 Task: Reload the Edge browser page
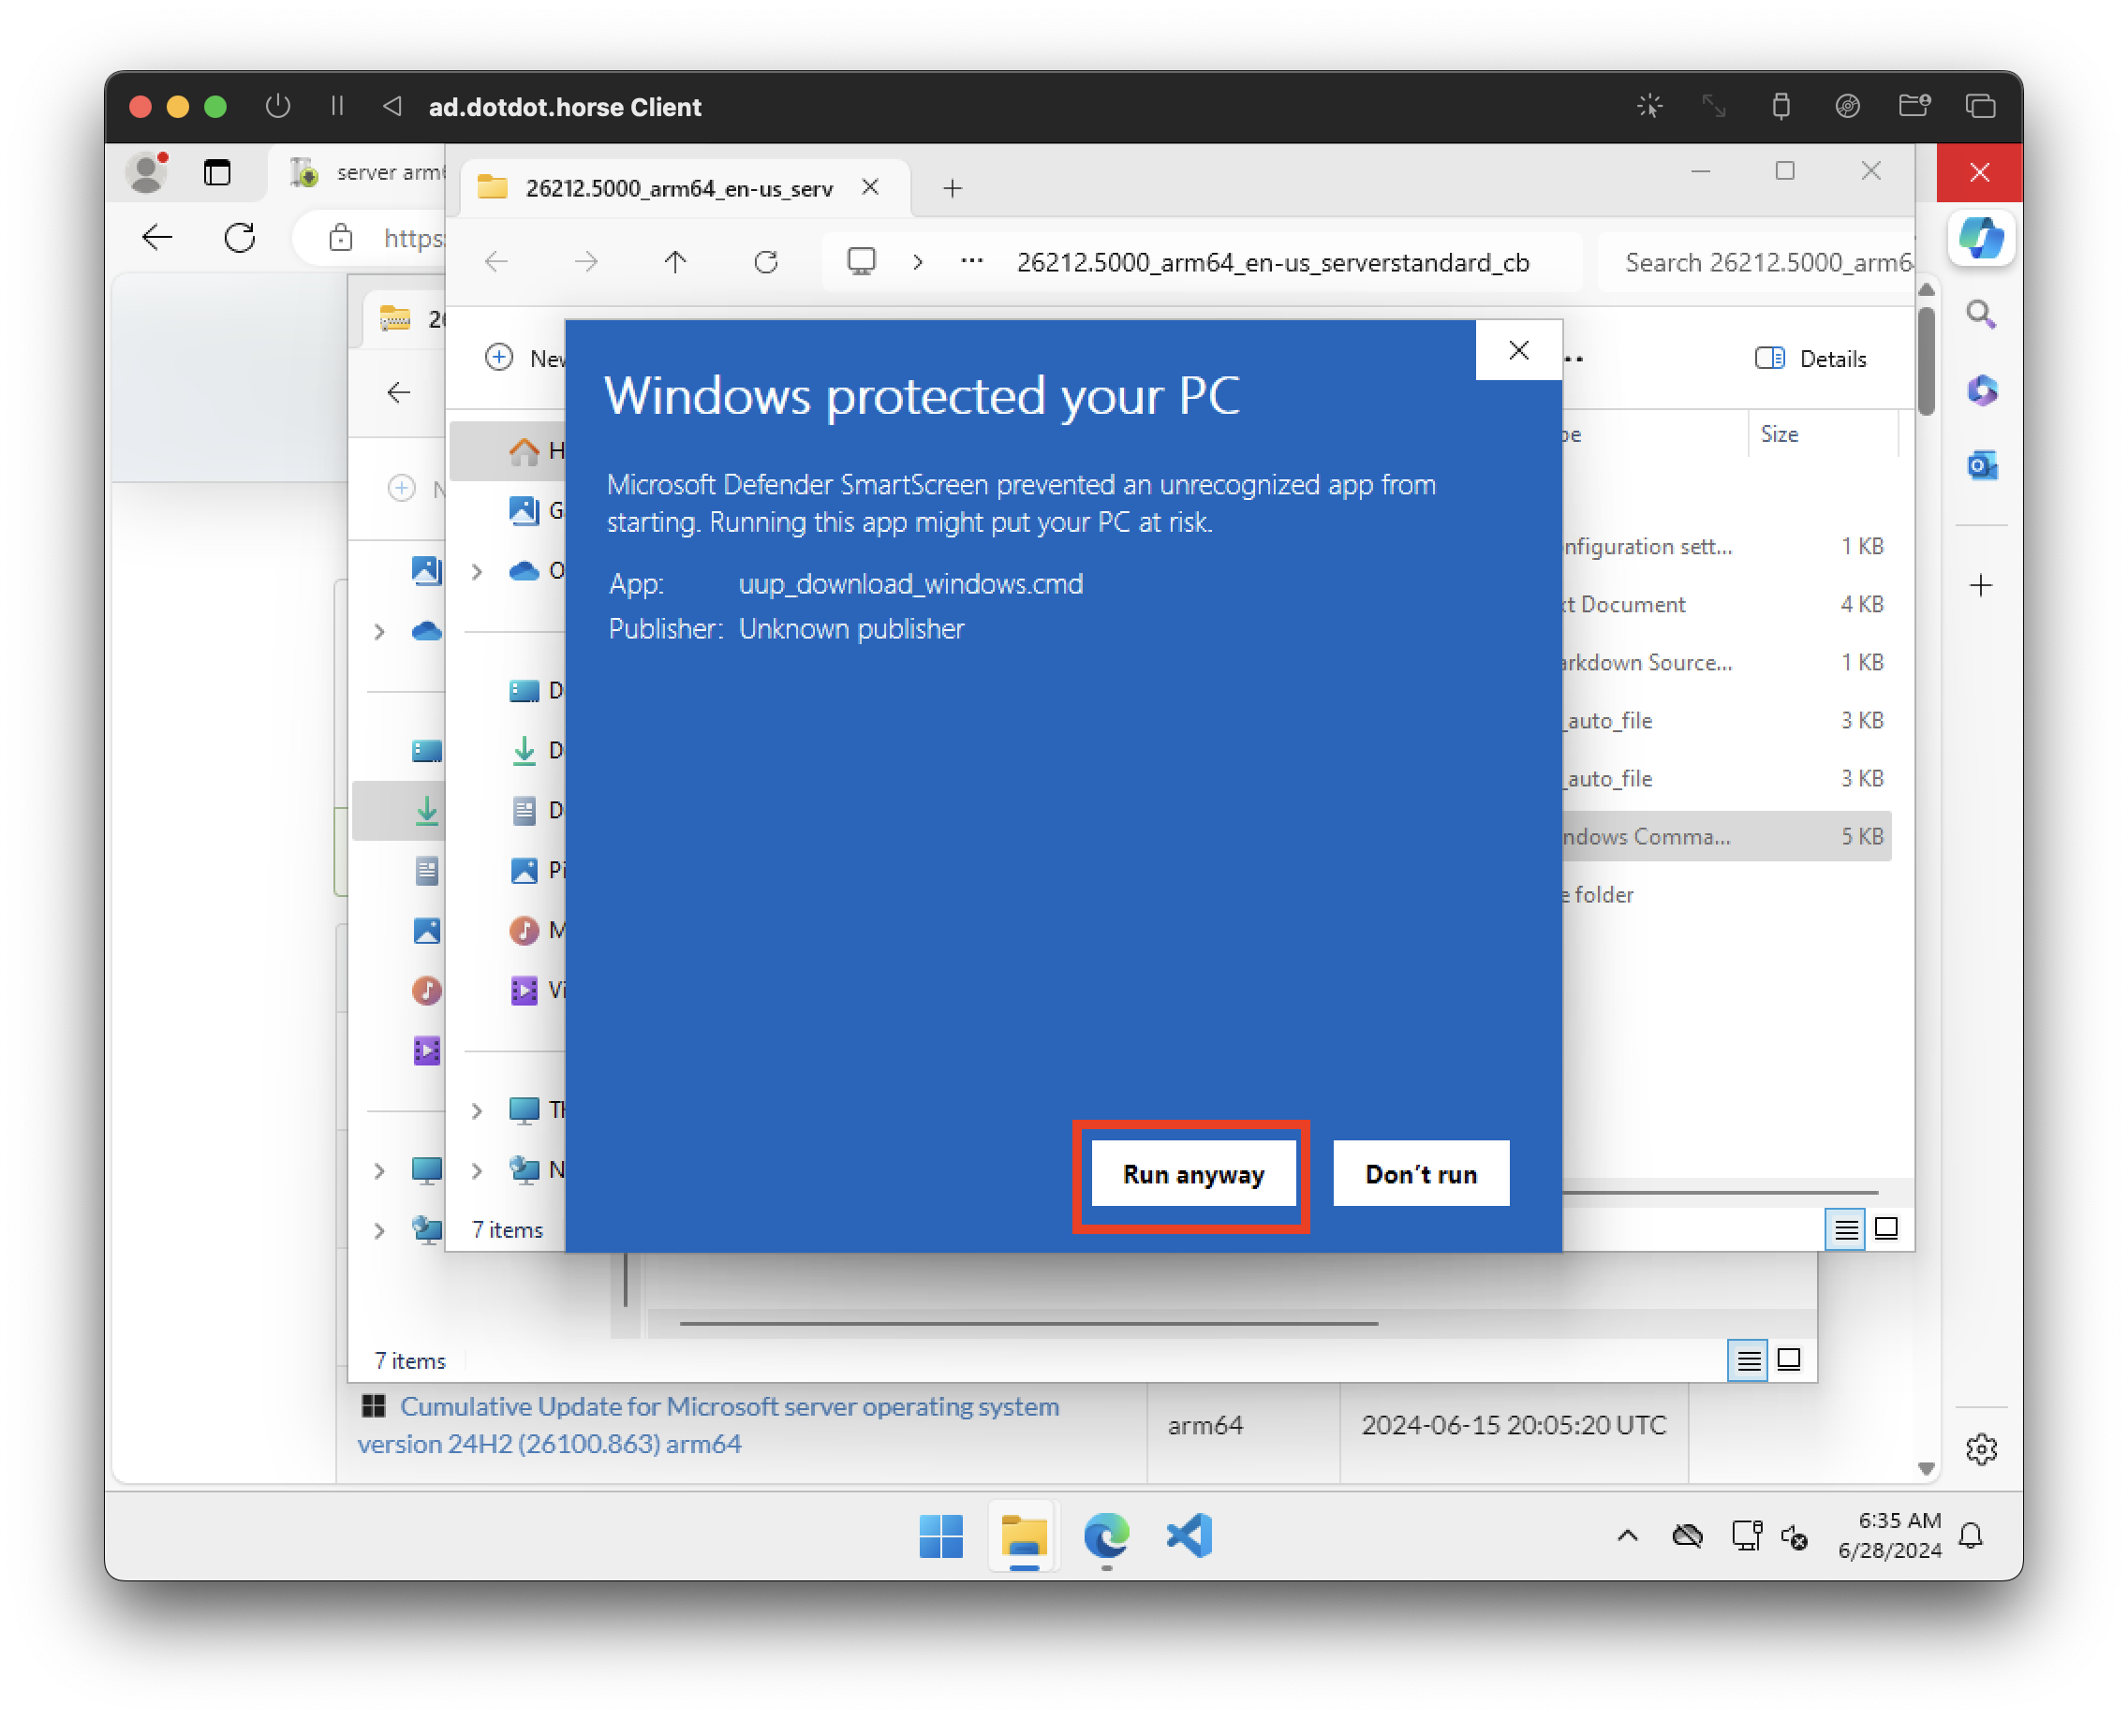pyautogui.click(x=240, y=238)
